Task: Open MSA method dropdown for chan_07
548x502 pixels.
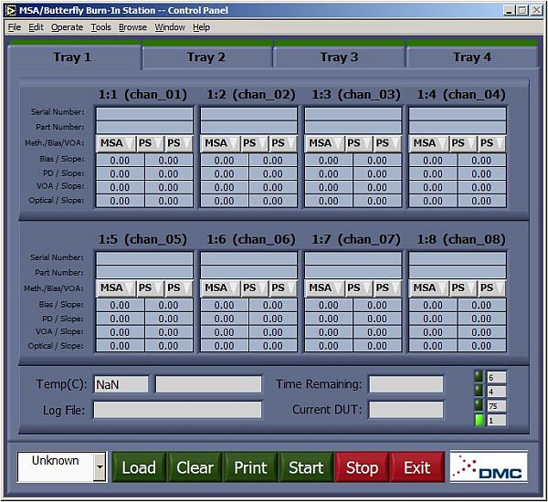Action: (324, 288)
